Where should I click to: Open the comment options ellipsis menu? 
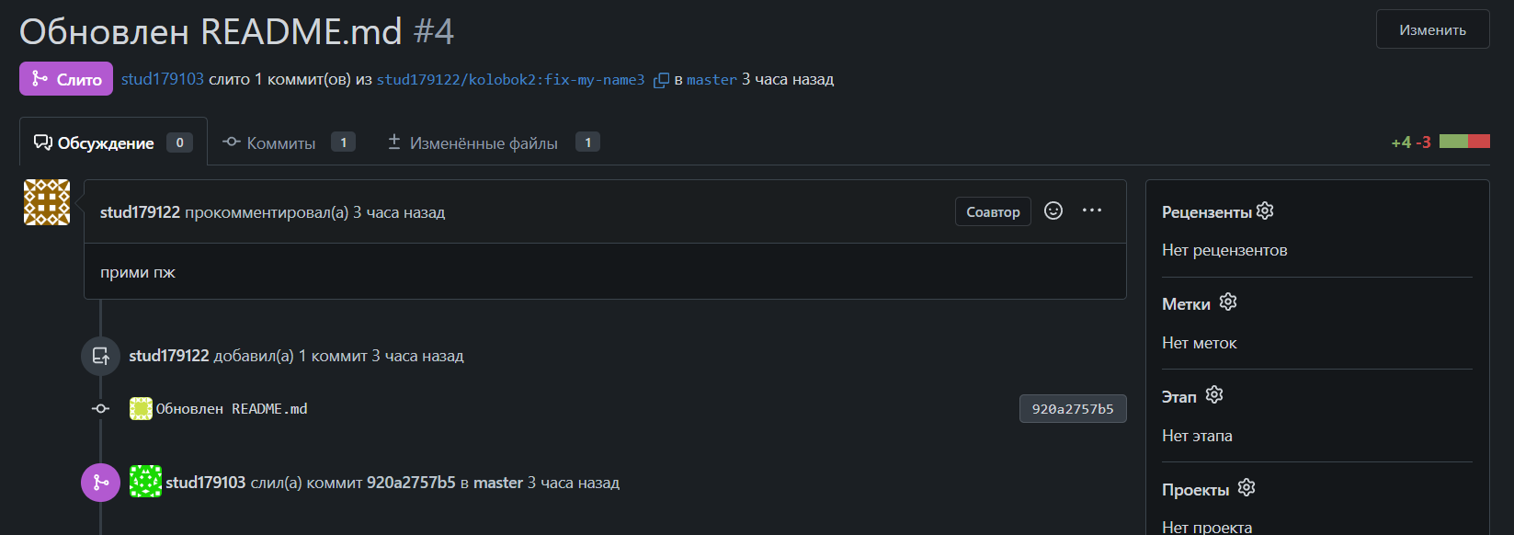coord(1092,211)
